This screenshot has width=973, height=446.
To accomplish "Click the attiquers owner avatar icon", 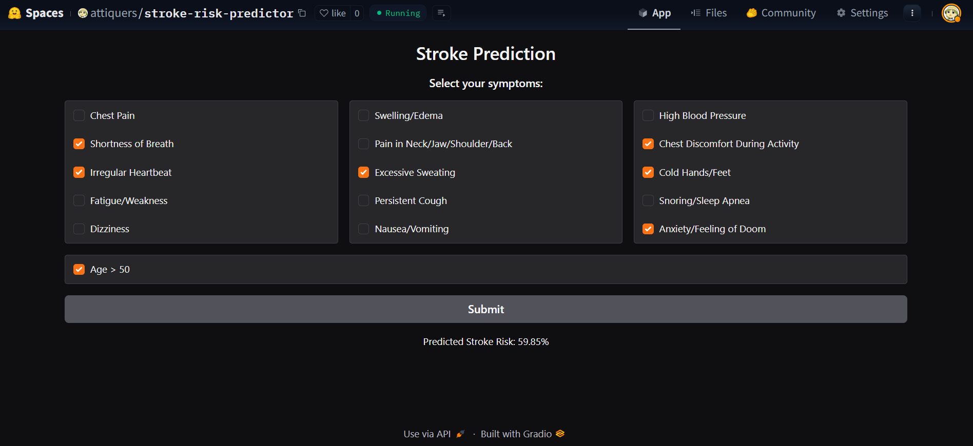I will (83, 13).
